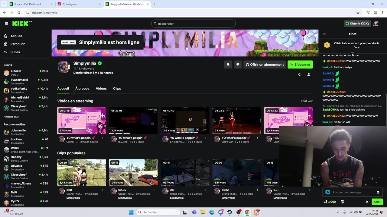Screen dimensions: 387x217
Task: Open a new browser tab
Action: [155, 4]
